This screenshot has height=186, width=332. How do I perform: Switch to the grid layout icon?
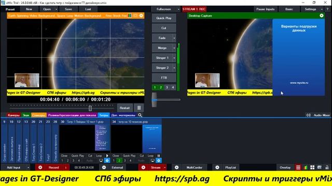[x=312, y=167]
